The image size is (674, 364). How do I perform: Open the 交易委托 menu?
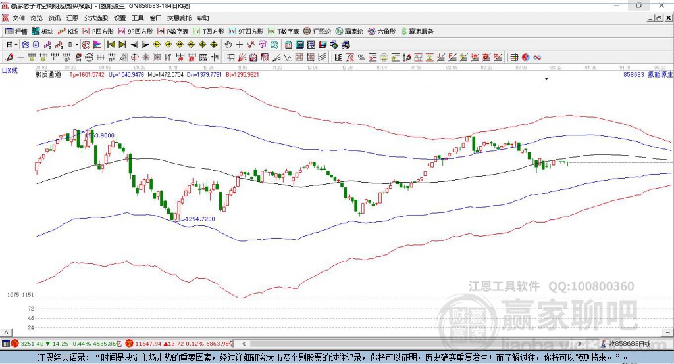pyautogui.click(x=179, y=18)
